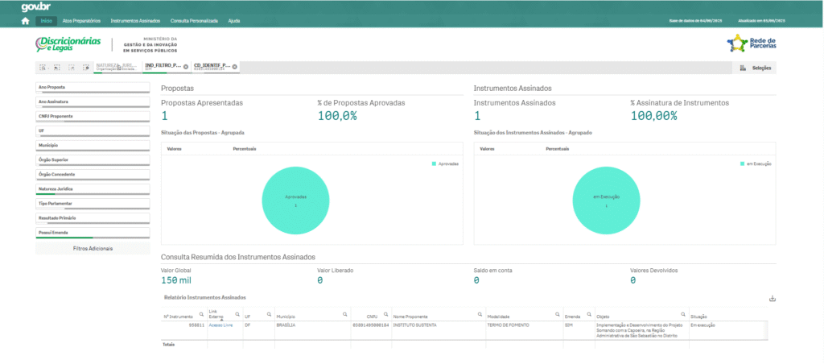Expand the UF filter in sidebar

click(x=93, y=130)
